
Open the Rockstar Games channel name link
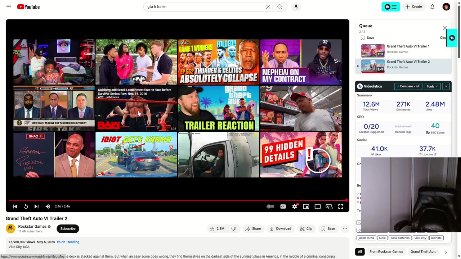[32, 227]
